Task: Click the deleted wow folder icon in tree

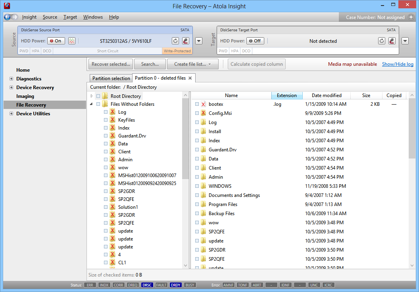Action: [113, 167]
